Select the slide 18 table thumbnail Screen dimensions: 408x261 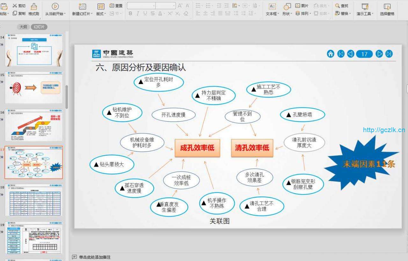tap(34, 200)
